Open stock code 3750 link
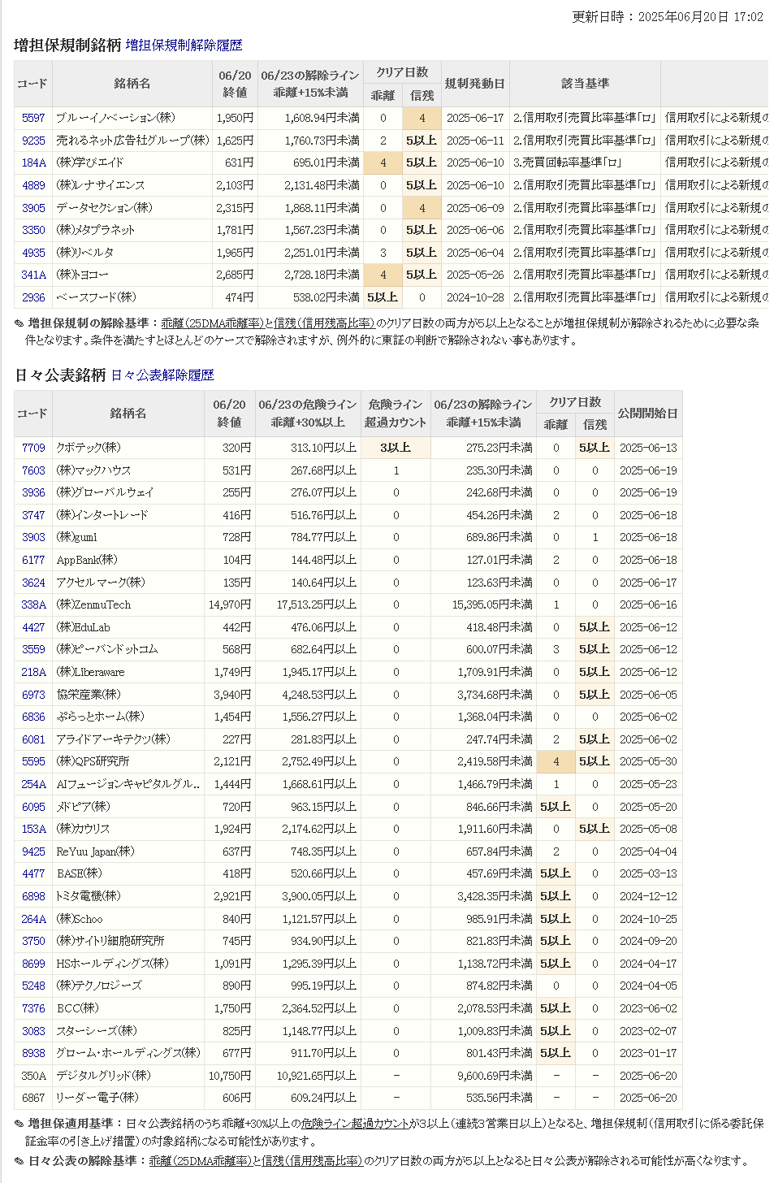Screen dimensions: 774x1183 coord(33,941)
